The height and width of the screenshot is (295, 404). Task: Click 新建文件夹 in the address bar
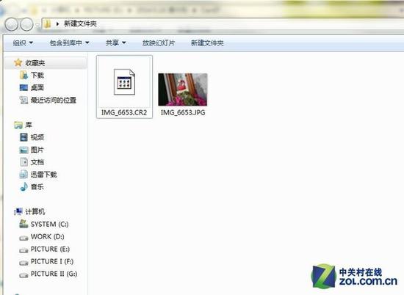(x=80, y=23)
